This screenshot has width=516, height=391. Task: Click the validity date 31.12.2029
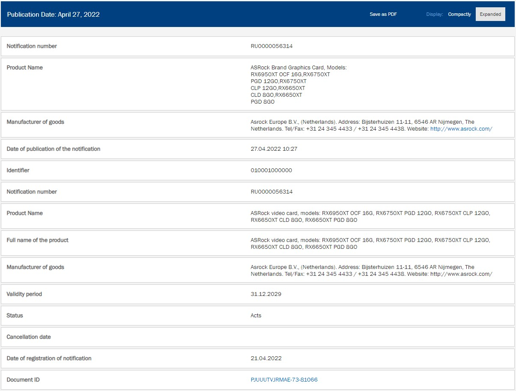[x=265, y=294]
